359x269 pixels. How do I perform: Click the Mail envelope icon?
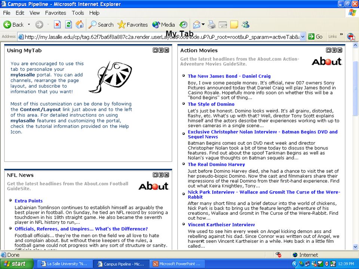pos(196,25)
